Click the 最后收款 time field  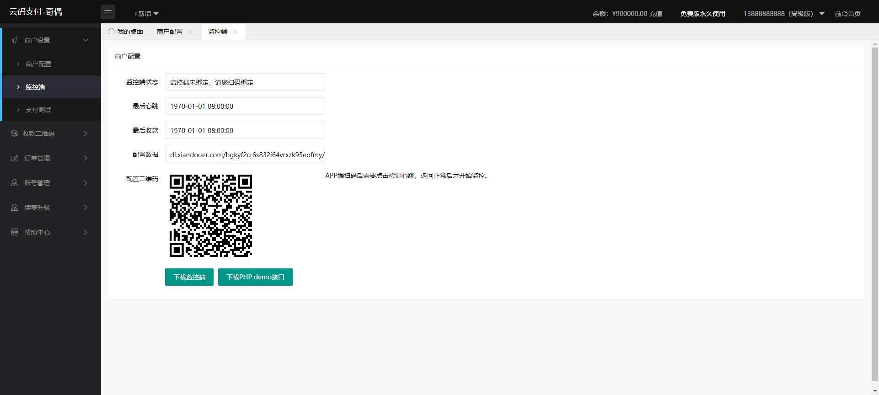click(245, 130)
